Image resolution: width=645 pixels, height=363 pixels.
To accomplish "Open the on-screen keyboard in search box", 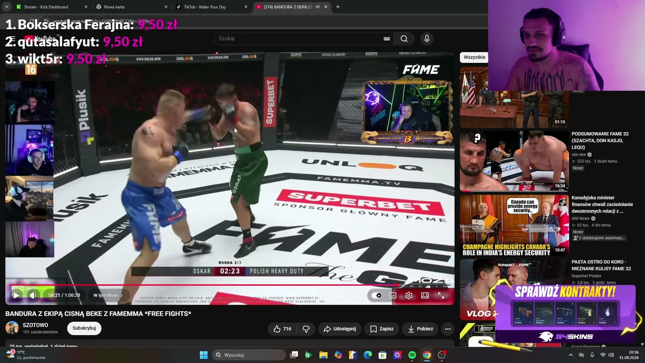I will 386,38.
